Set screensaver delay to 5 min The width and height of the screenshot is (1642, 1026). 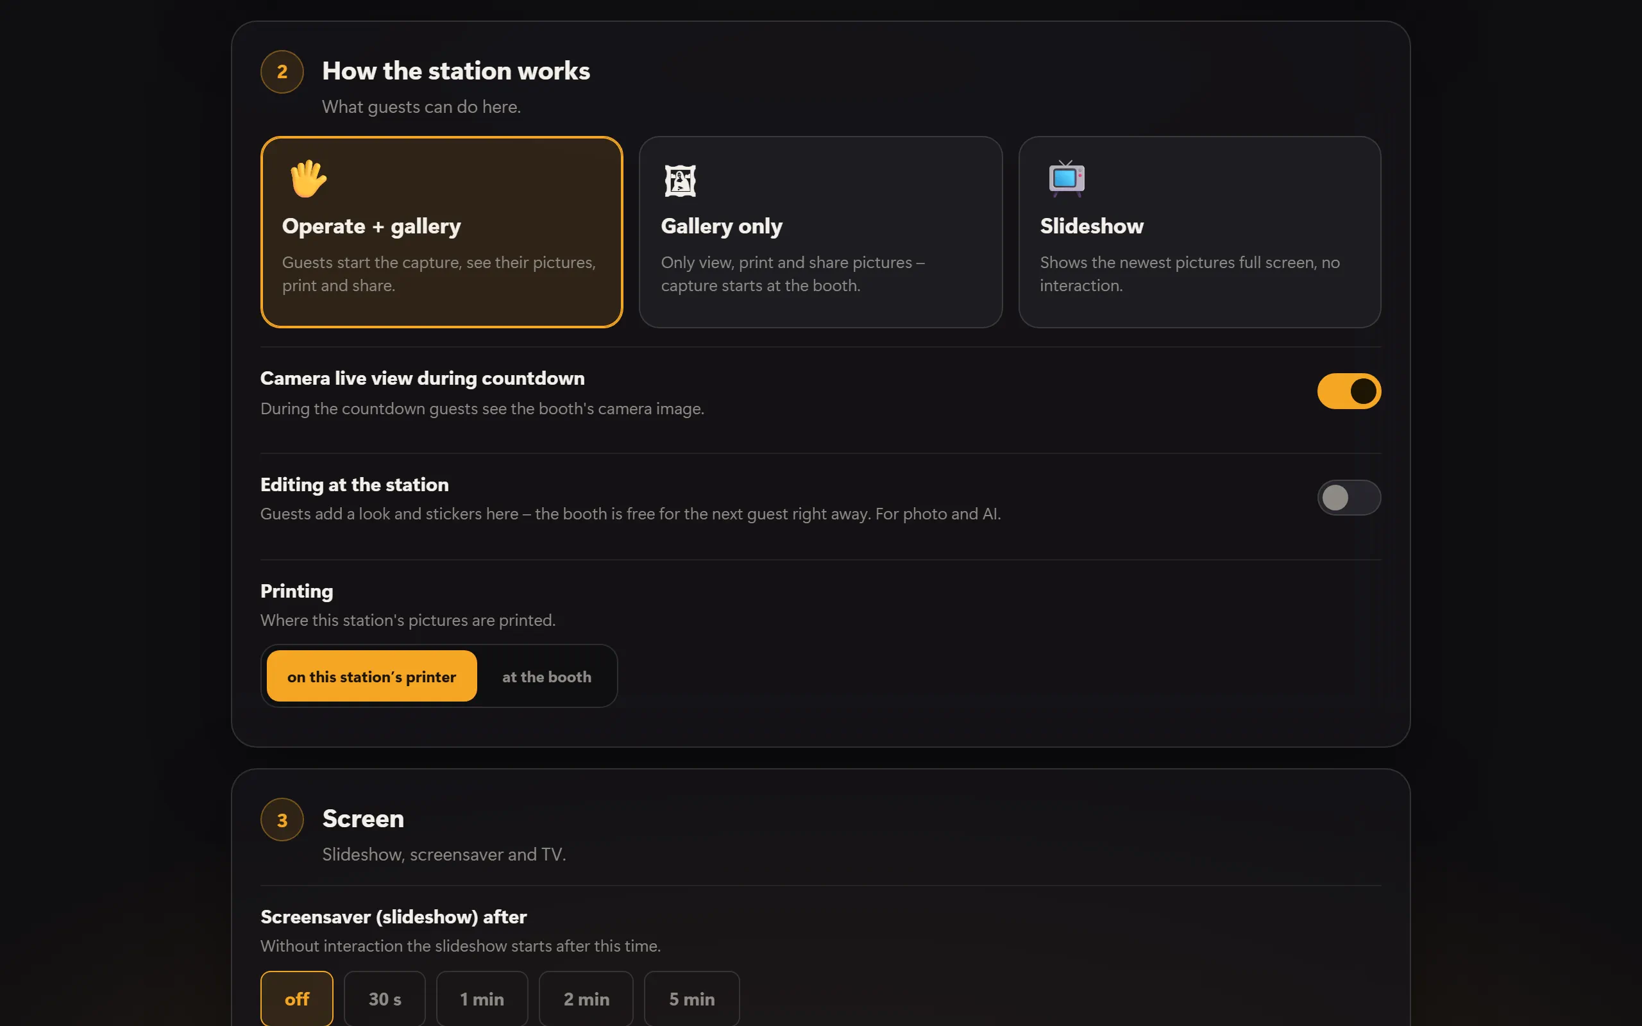pyautogui.click(x=692, y=999)
